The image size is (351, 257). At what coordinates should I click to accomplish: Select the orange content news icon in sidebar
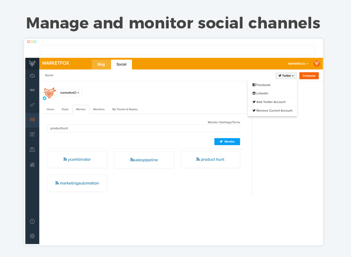coord(32,120)
